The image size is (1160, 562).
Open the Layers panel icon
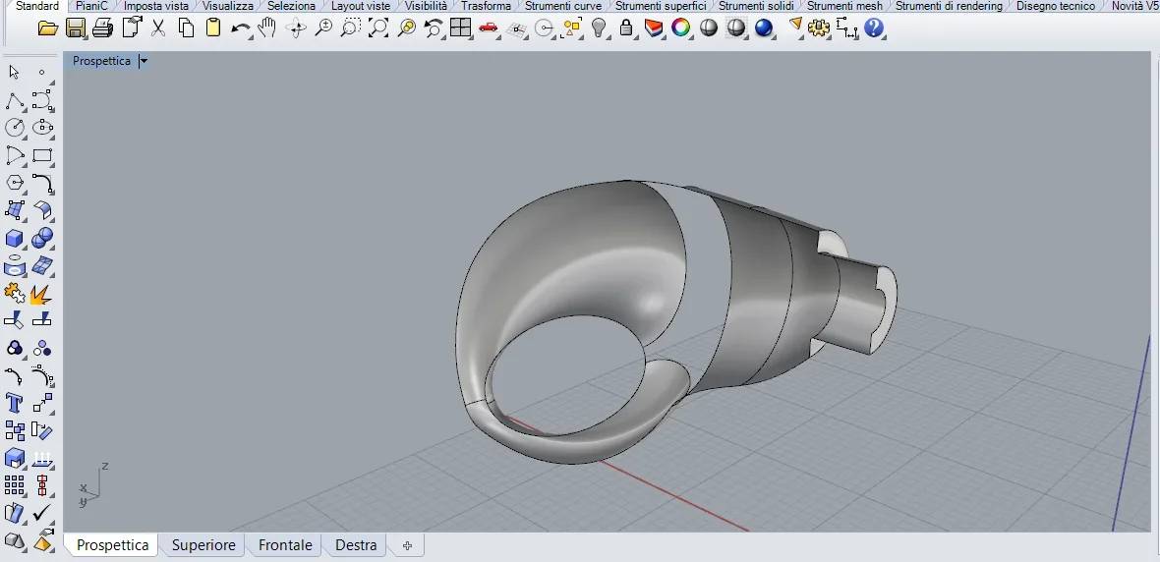tap(654, 28)
